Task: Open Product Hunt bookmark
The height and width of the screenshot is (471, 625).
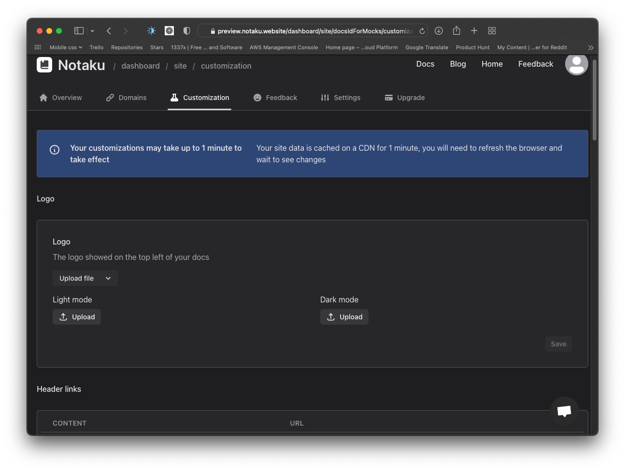Action: click(472, 47)
